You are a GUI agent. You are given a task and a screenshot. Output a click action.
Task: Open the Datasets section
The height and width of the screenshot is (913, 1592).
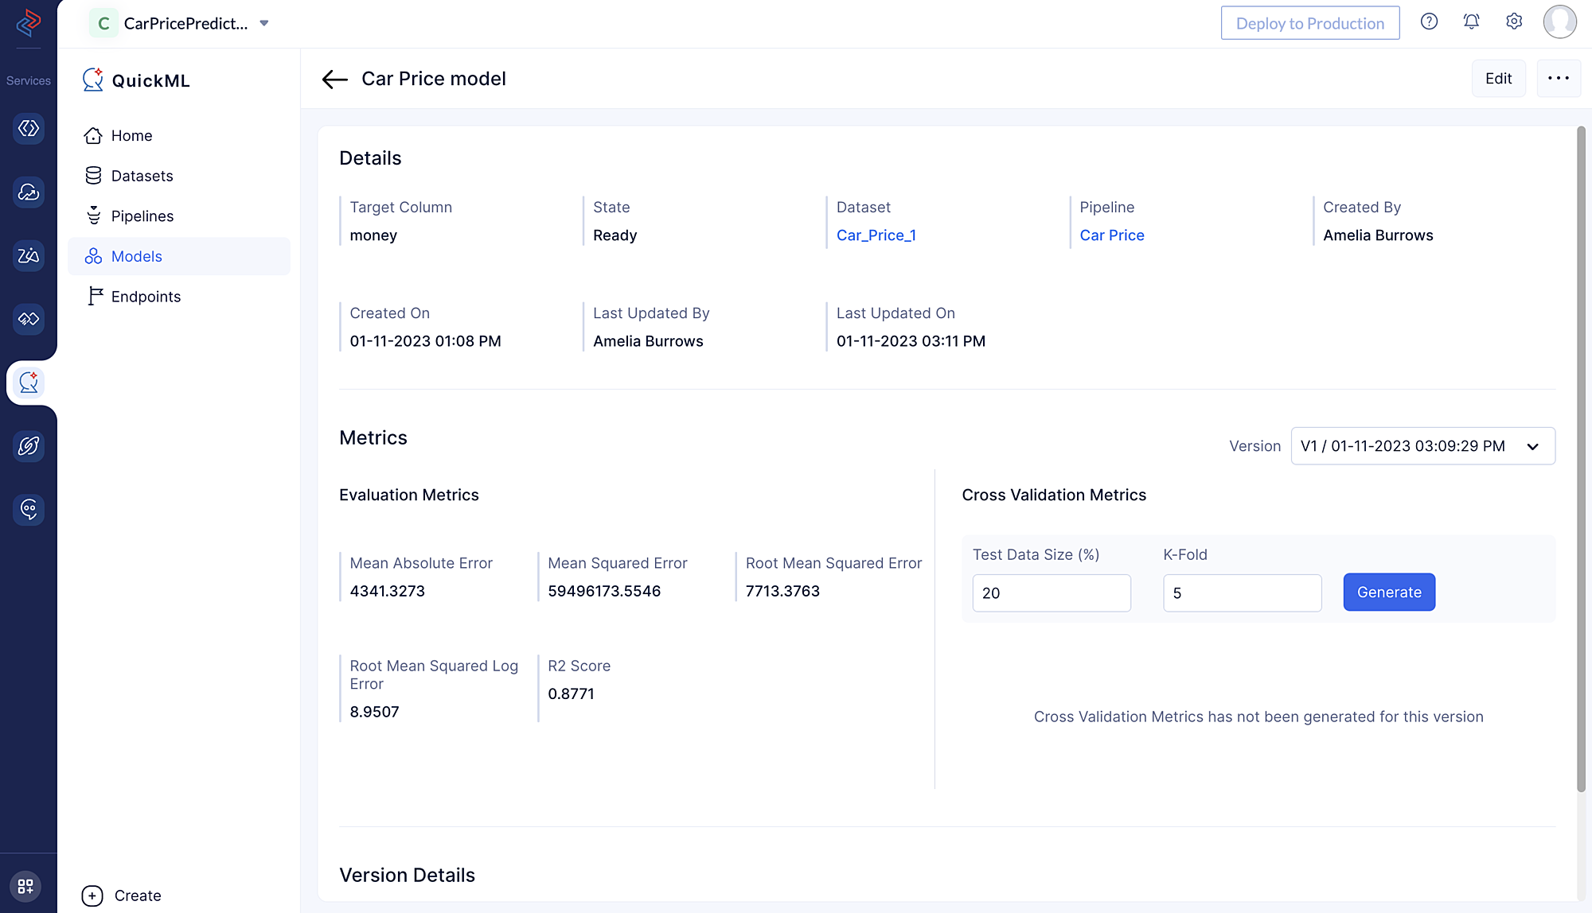(x=141, y=175)
